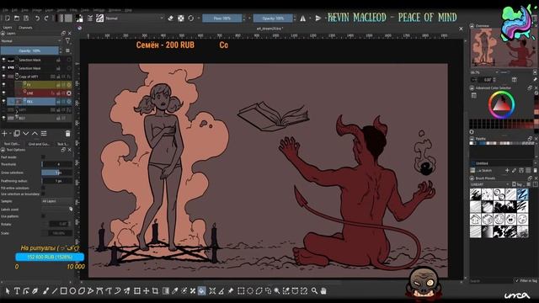The height and width of the screenshot is (303, 539).
Task: Select the Rectangle shape tool
Action: (64, 291)
